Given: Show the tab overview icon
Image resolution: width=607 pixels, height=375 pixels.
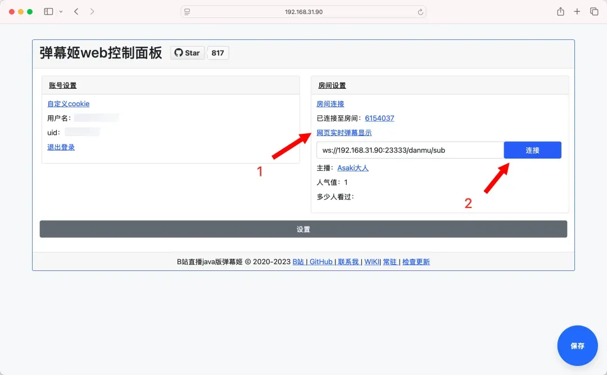Looking at the screenshot, I should click(x=594, y=12).
